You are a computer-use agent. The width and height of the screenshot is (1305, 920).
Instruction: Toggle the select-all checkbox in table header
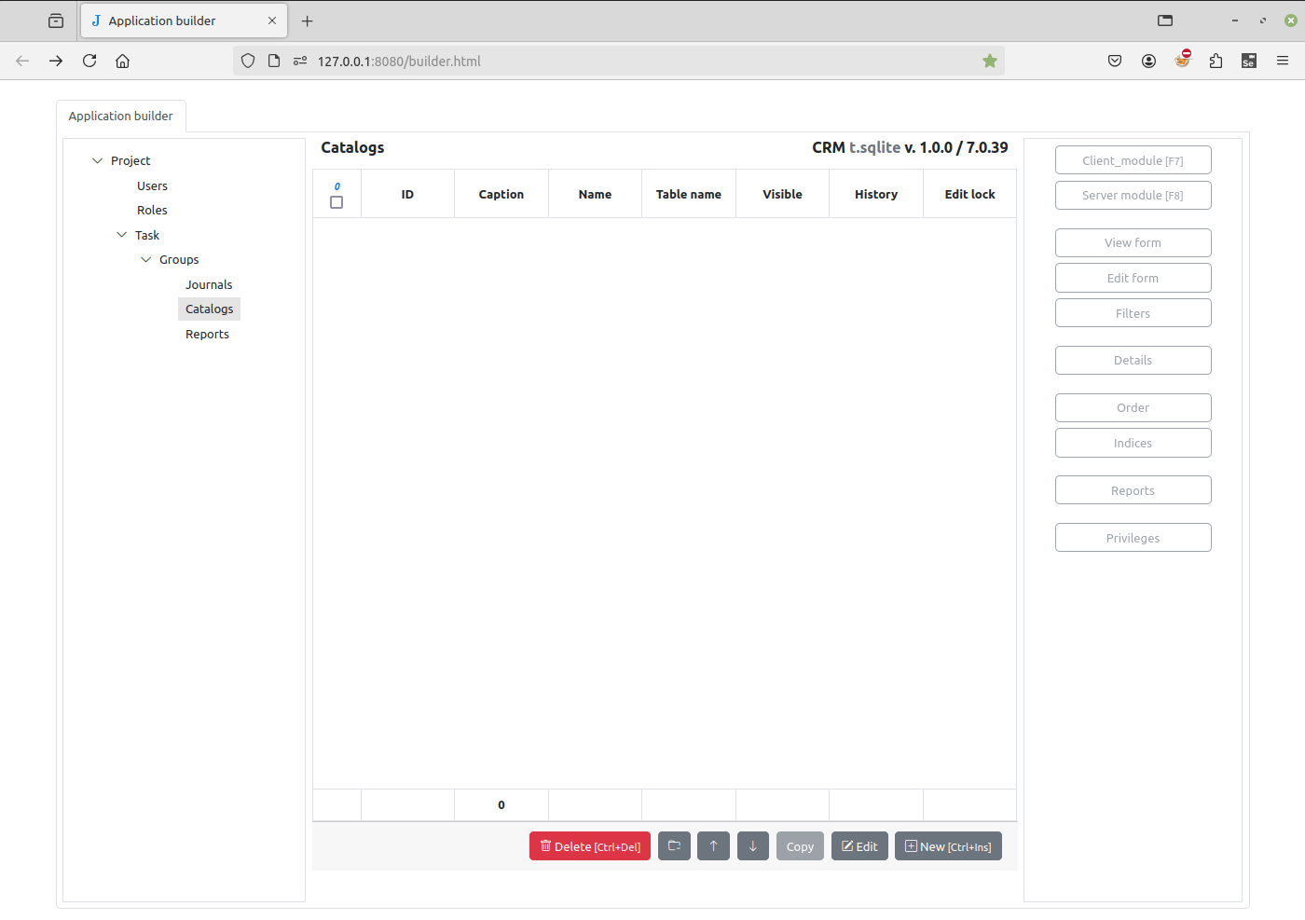337,202
